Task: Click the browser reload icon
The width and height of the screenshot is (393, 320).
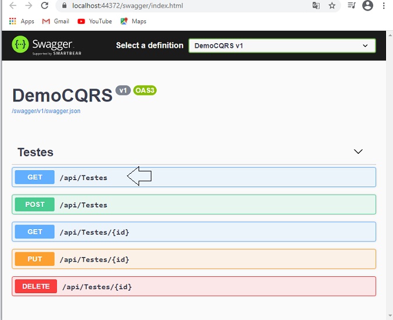Action: click(45, 5)
